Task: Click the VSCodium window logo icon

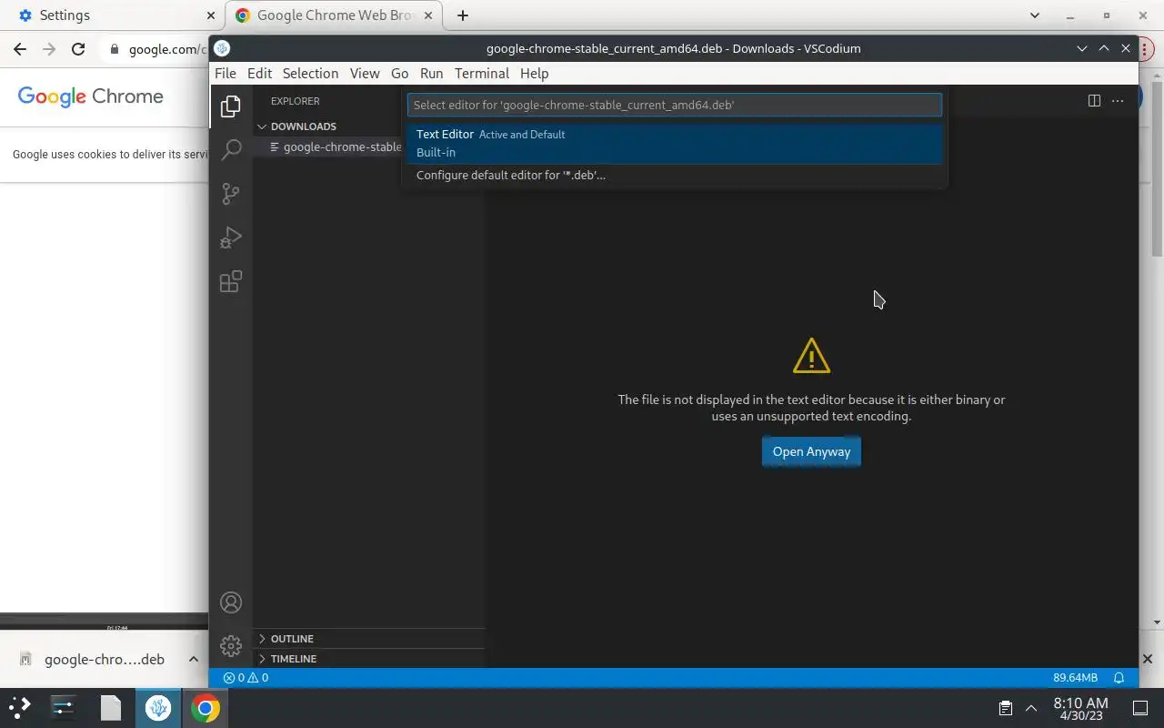Action: click(x=223, y=48)
